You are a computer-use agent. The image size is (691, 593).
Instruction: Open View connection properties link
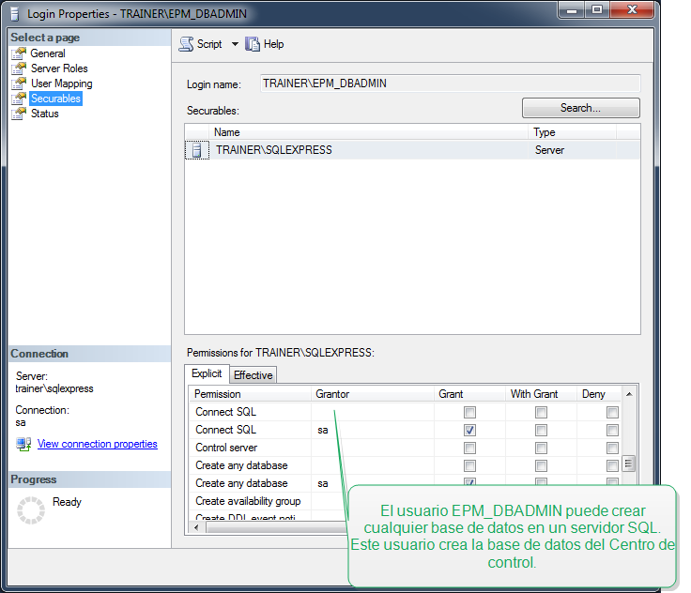click(97, 444)
